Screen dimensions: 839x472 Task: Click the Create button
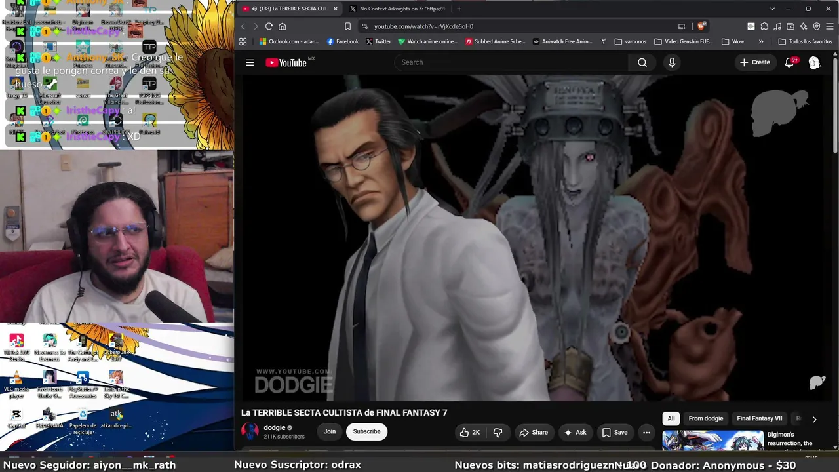(755, 62)
